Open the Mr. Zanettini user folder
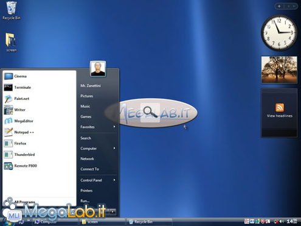This screenshot has width=301, height=226. (x=91, y=86)
